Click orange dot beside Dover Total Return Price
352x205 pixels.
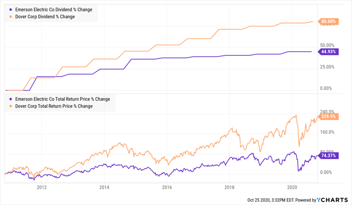[x=11, y=106]
